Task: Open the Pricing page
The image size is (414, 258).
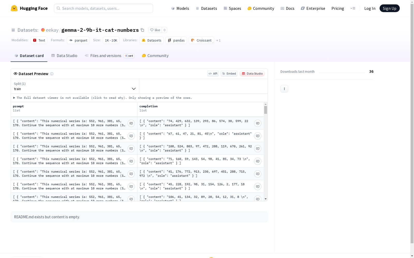Action: 338,8
